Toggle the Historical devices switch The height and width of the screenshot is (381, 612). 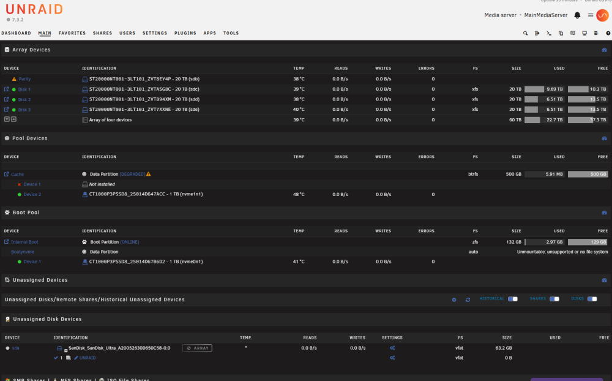(x=513, y=299)
